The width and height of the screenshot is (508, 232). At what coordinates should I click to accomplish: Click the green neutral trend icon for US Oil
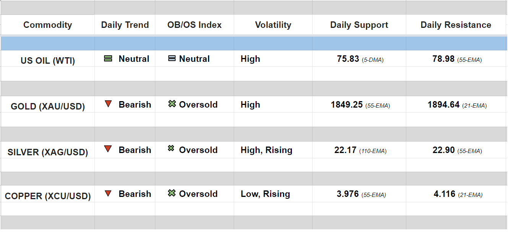[108, 59]
